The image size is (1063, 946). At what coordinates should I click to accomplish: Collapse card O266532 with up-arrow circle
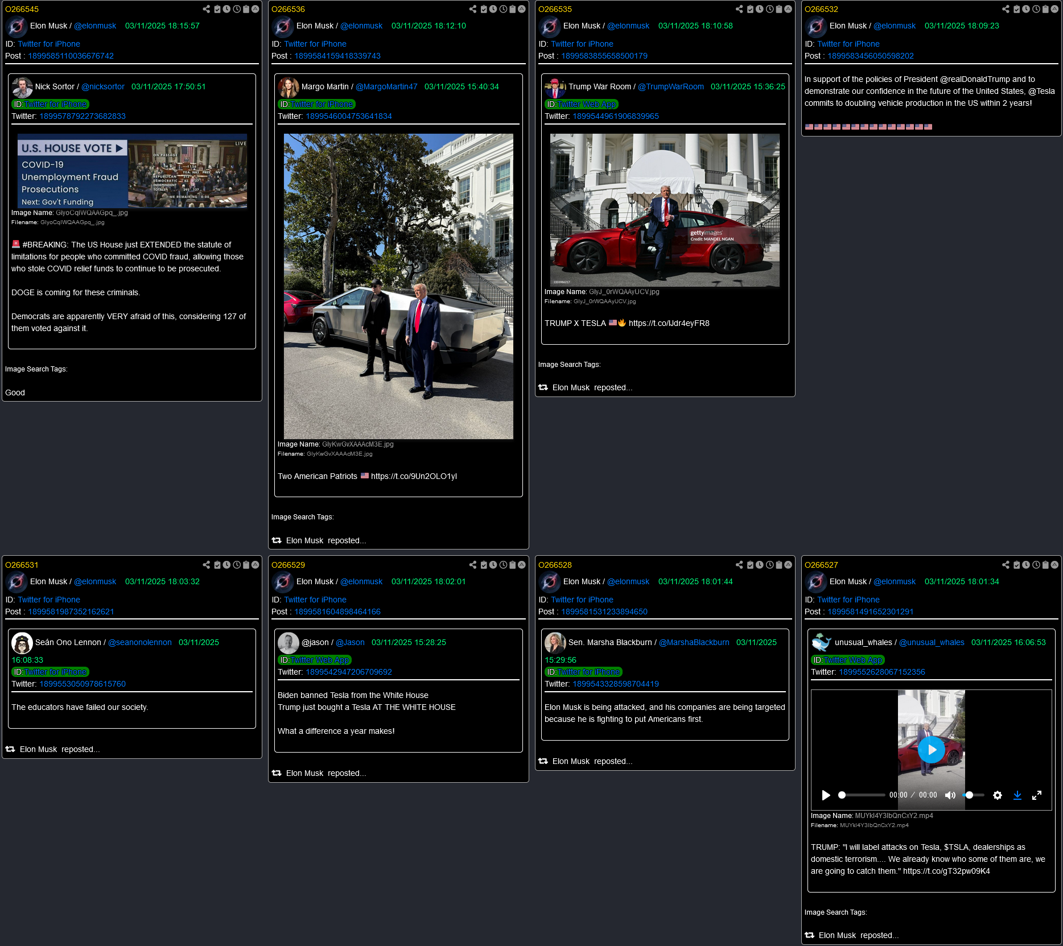coord(1054,9)
